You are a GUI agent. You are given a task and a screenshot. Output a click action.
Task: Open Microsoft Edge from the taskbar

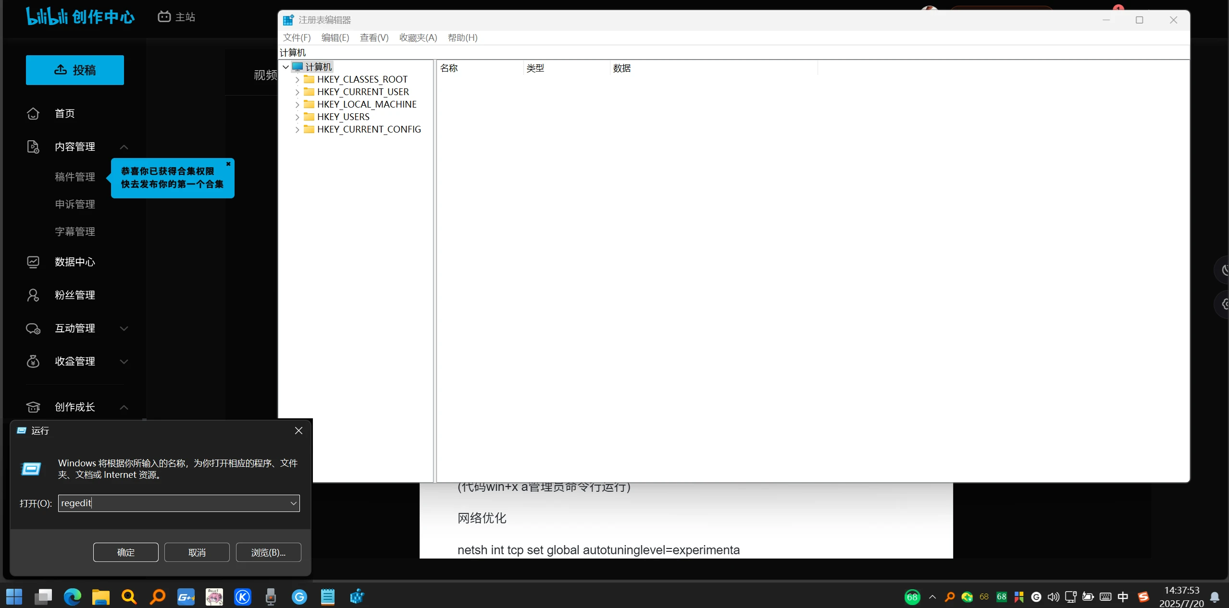click(x=73, y=596)
